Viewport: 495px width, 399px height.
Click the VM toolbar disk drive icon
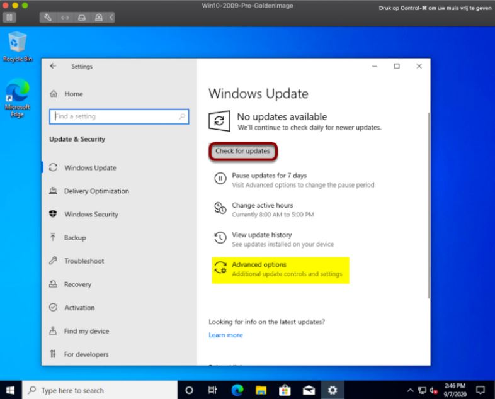pyautogui.click(x=82, y=18)
